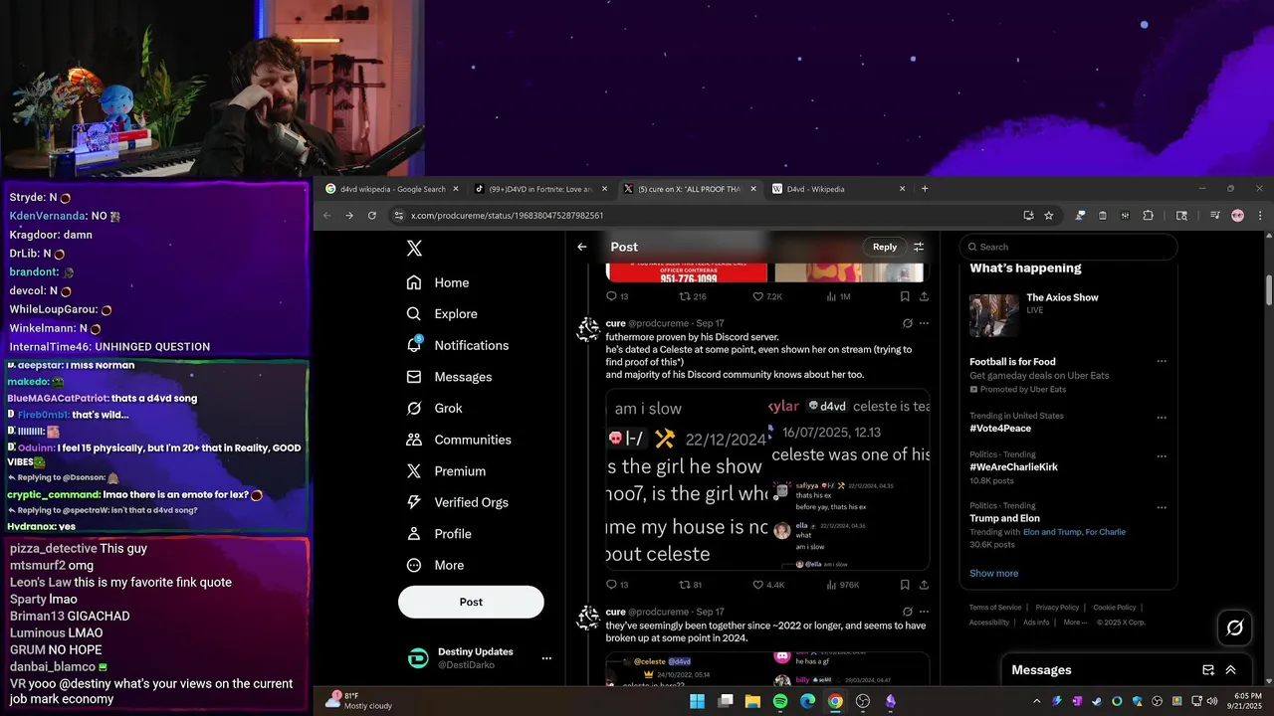Expand the Messages drawer

coord(1231,670)
